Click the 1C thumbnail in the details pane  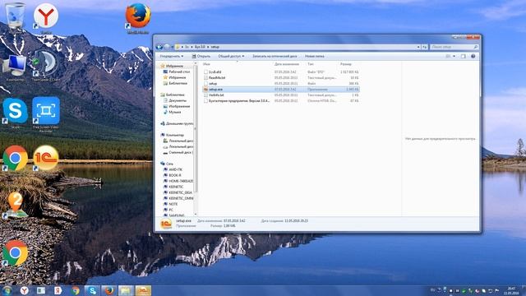click(x=166, y=224)
